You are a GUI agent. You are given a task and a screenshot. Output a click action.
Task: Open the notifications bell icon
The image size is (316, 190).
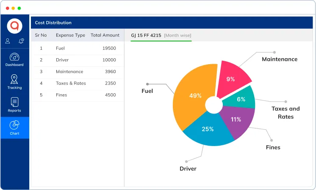click(x=21, y=41)
